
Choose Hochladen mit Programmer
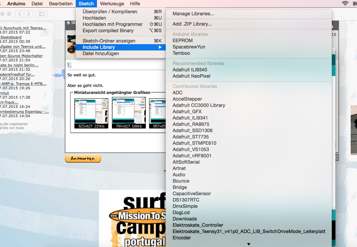(x=121, y=24)
